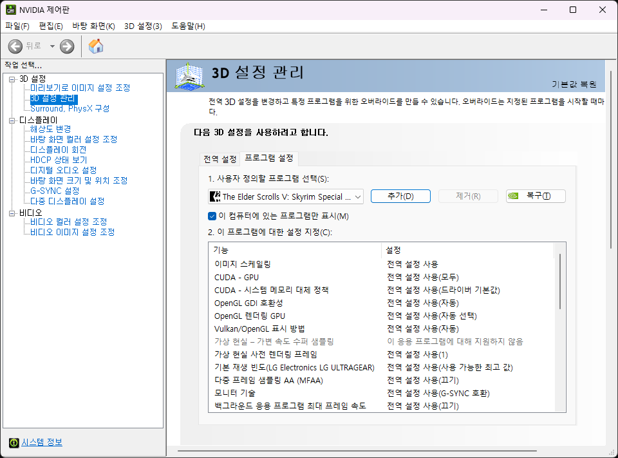Select 가상 현실 사전 렌더링 프레임 row
Viewport: 618px width, 458px height.
click(x=382, y=355)
